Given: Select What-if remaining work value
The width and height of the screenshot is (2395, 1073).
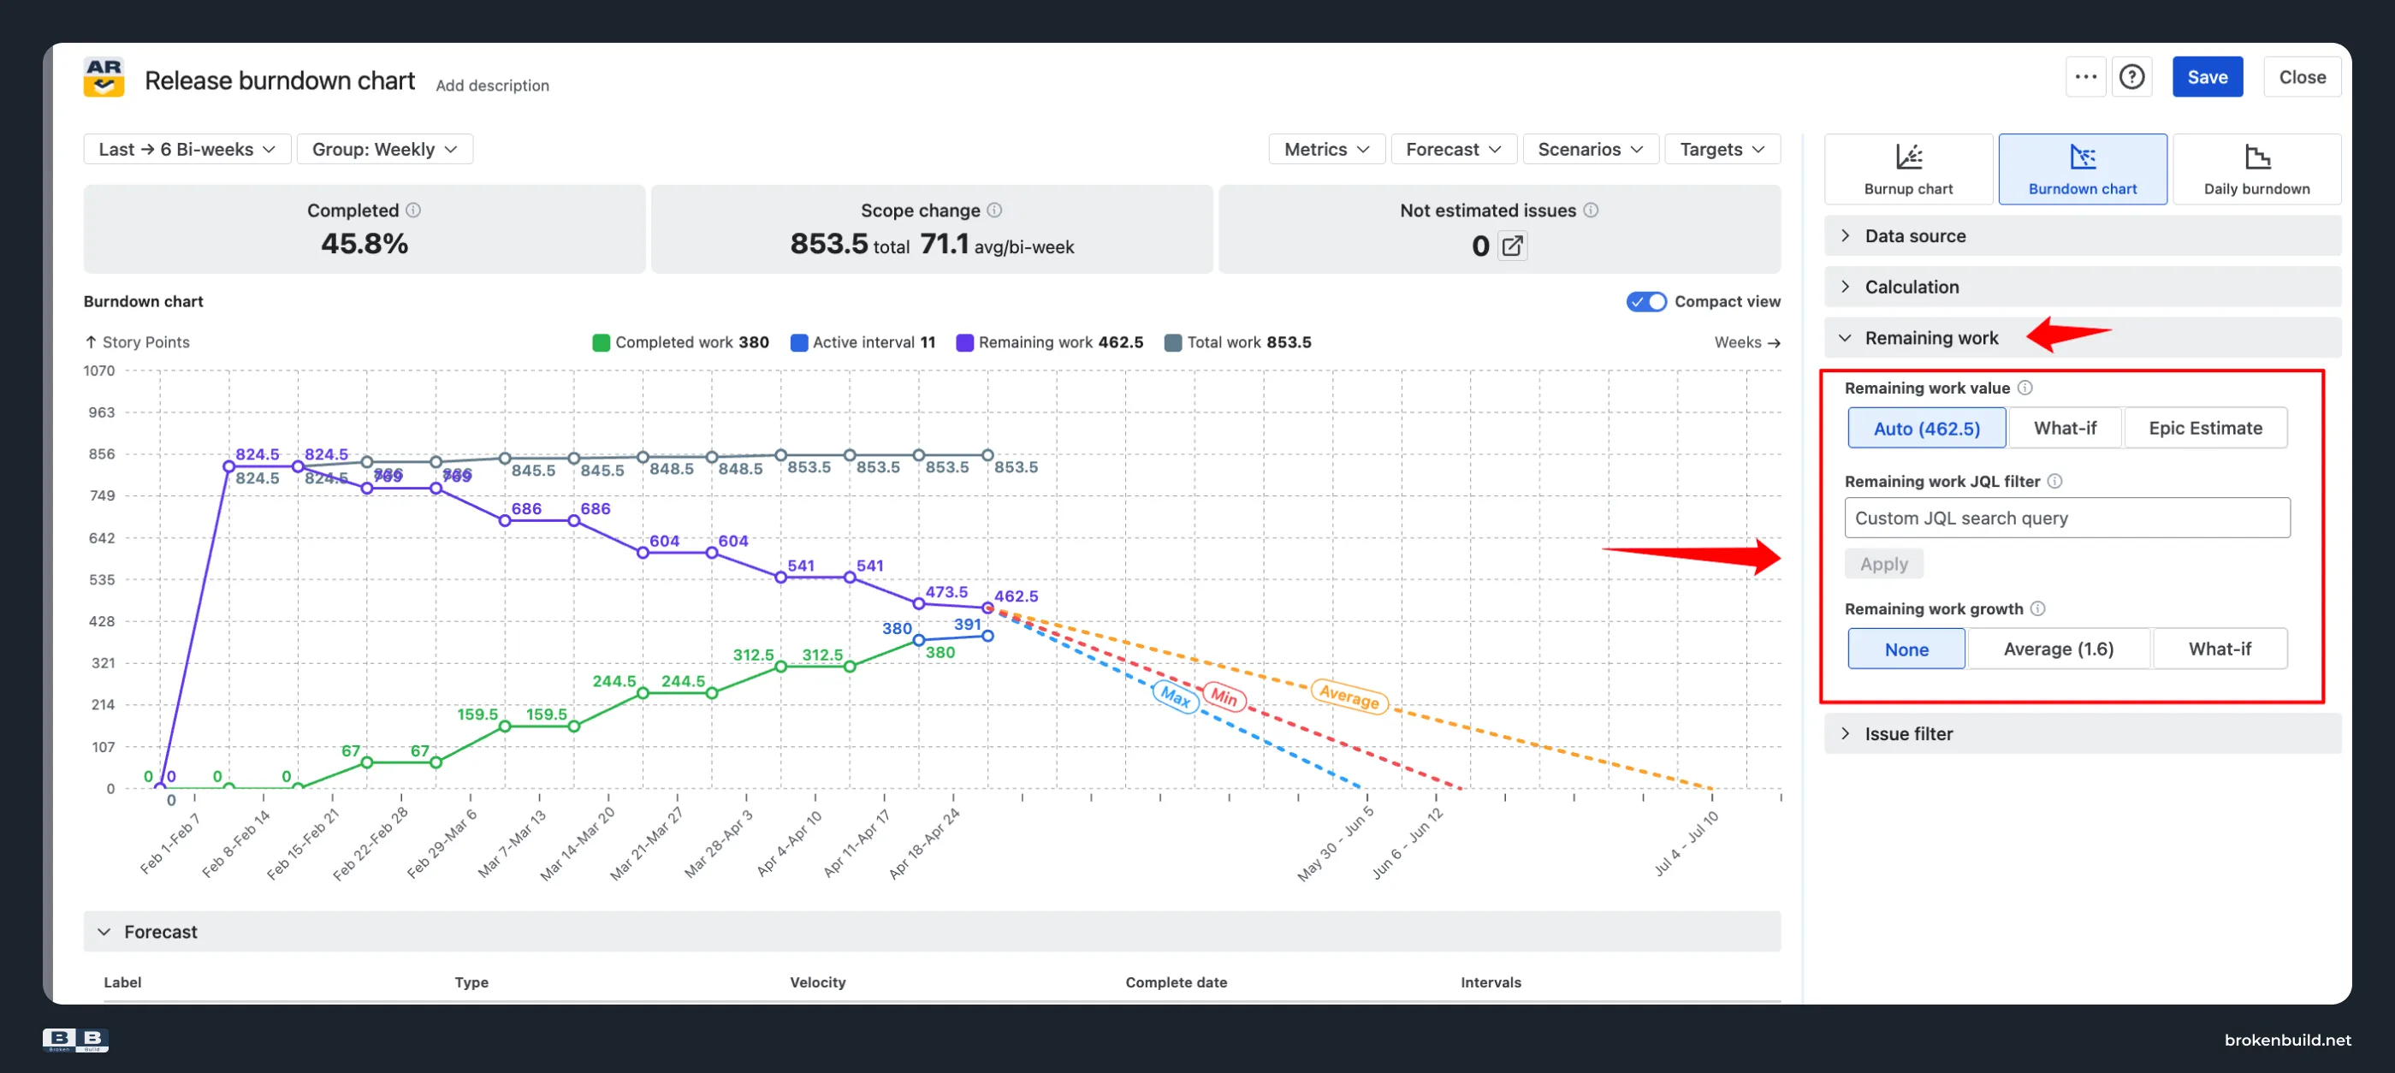Looking at the screenshot, I should (2065, 428).
